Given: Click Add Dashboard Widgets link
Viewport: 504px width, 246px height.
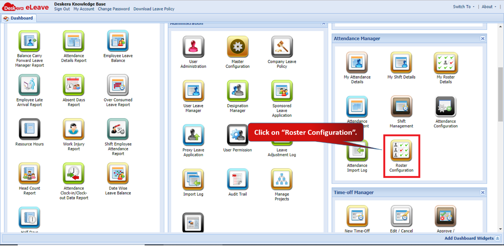Looking at the screenshot, I should tap(469, 238).
